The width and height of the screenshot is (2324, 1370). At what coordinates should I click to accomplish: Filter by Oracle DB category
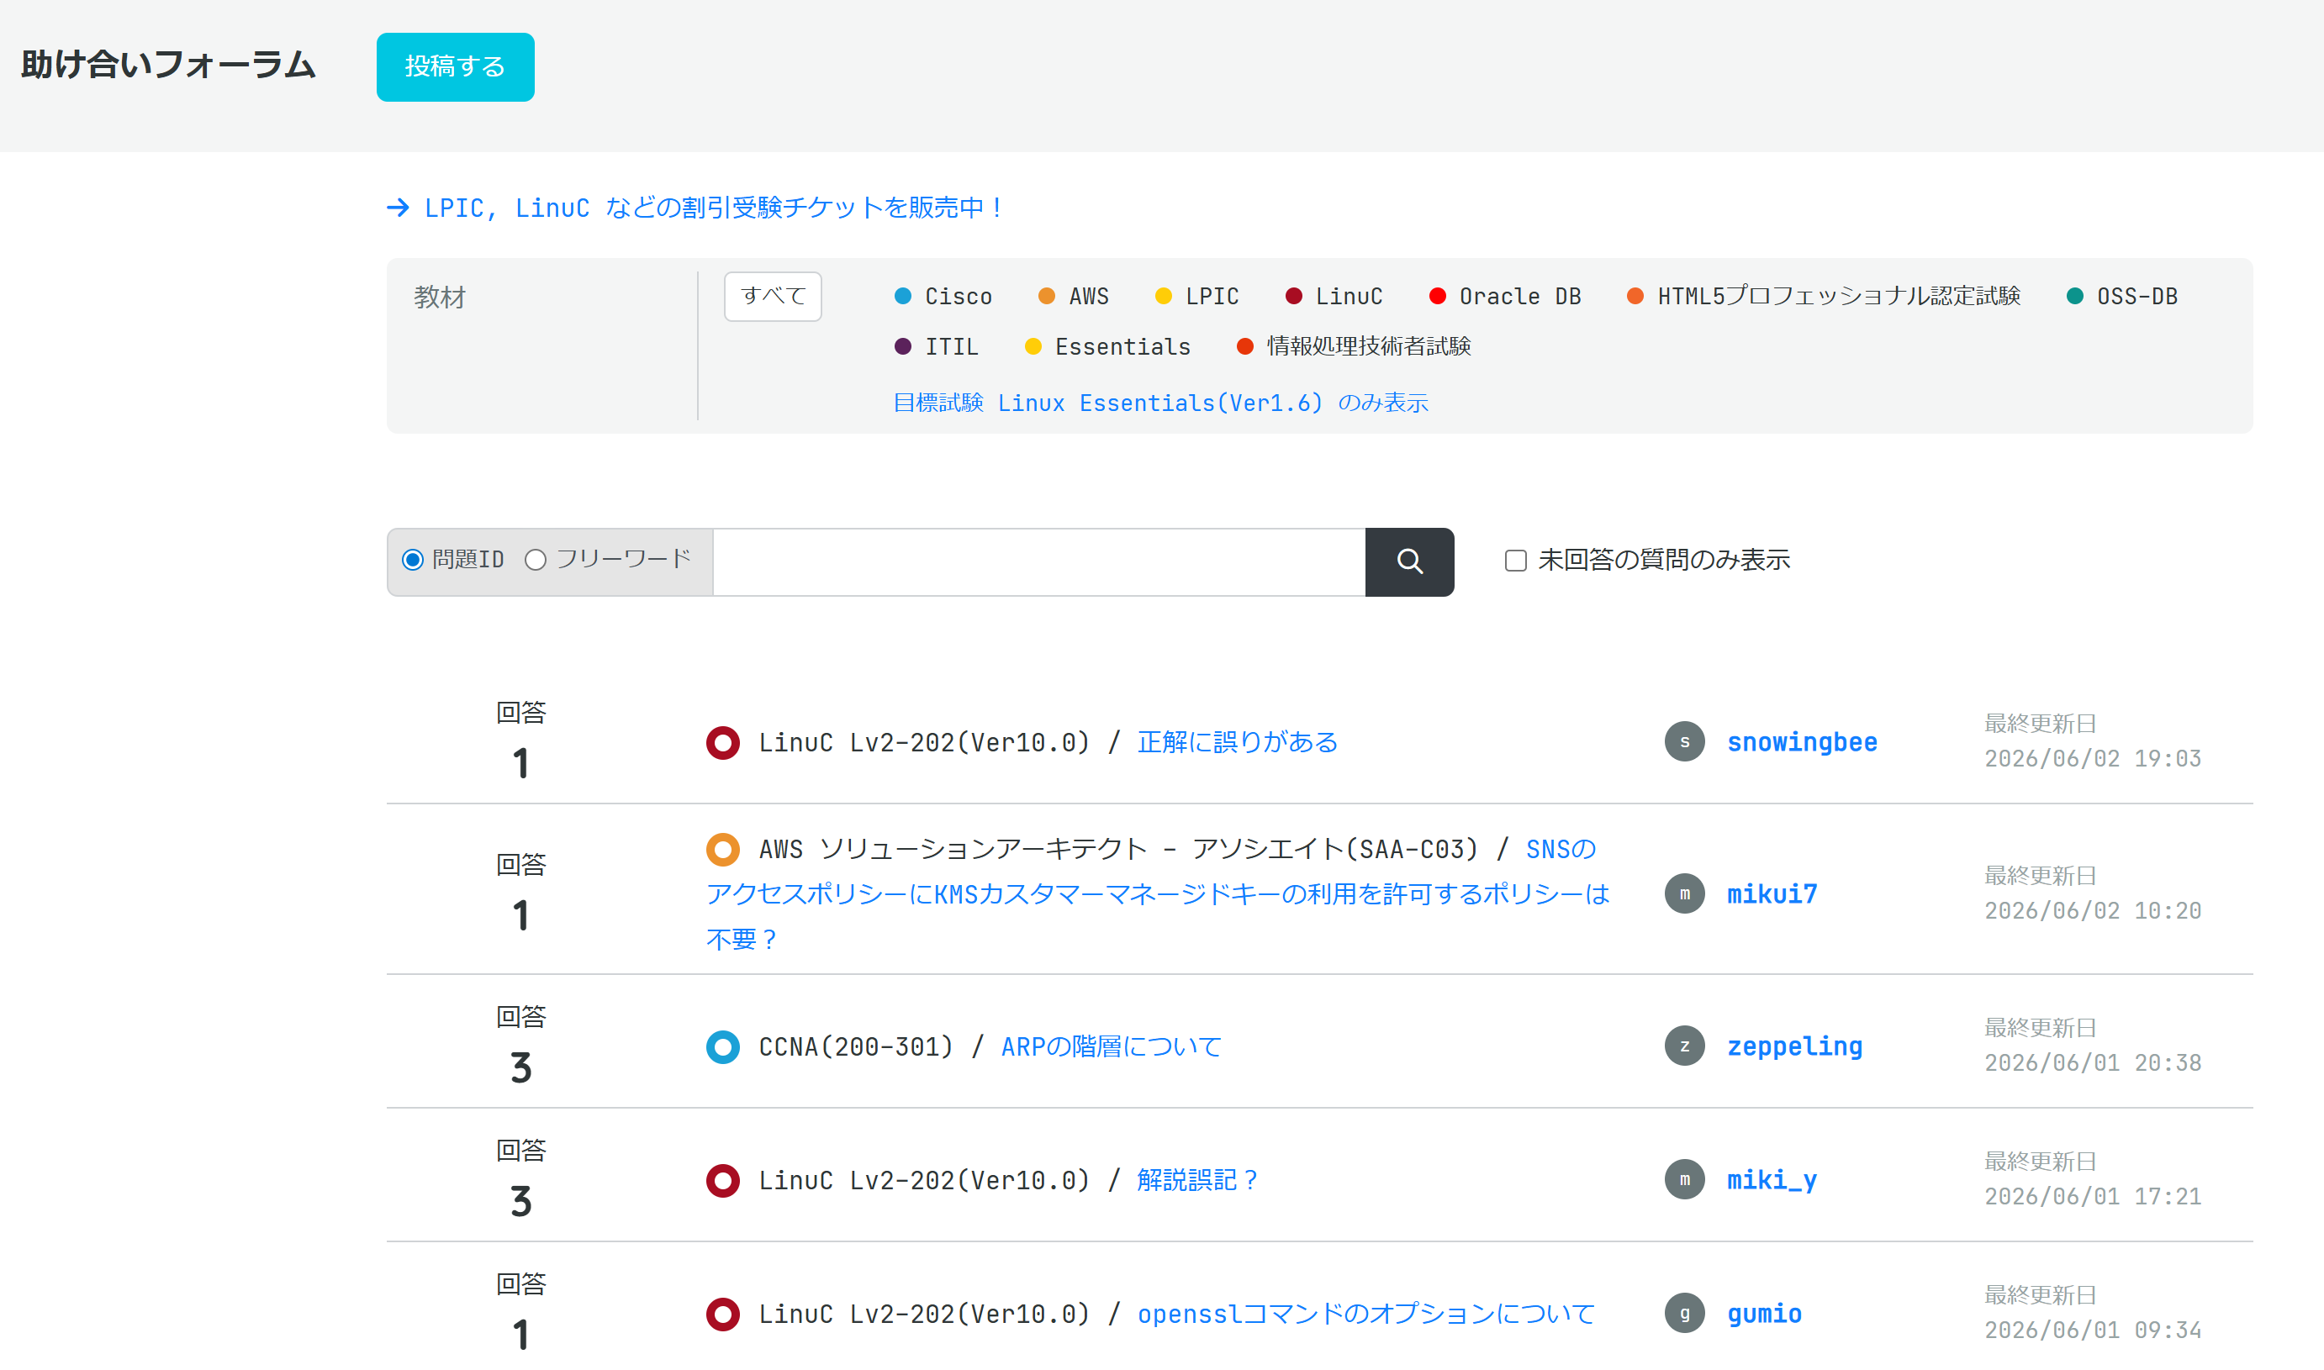coord(1504,297)
